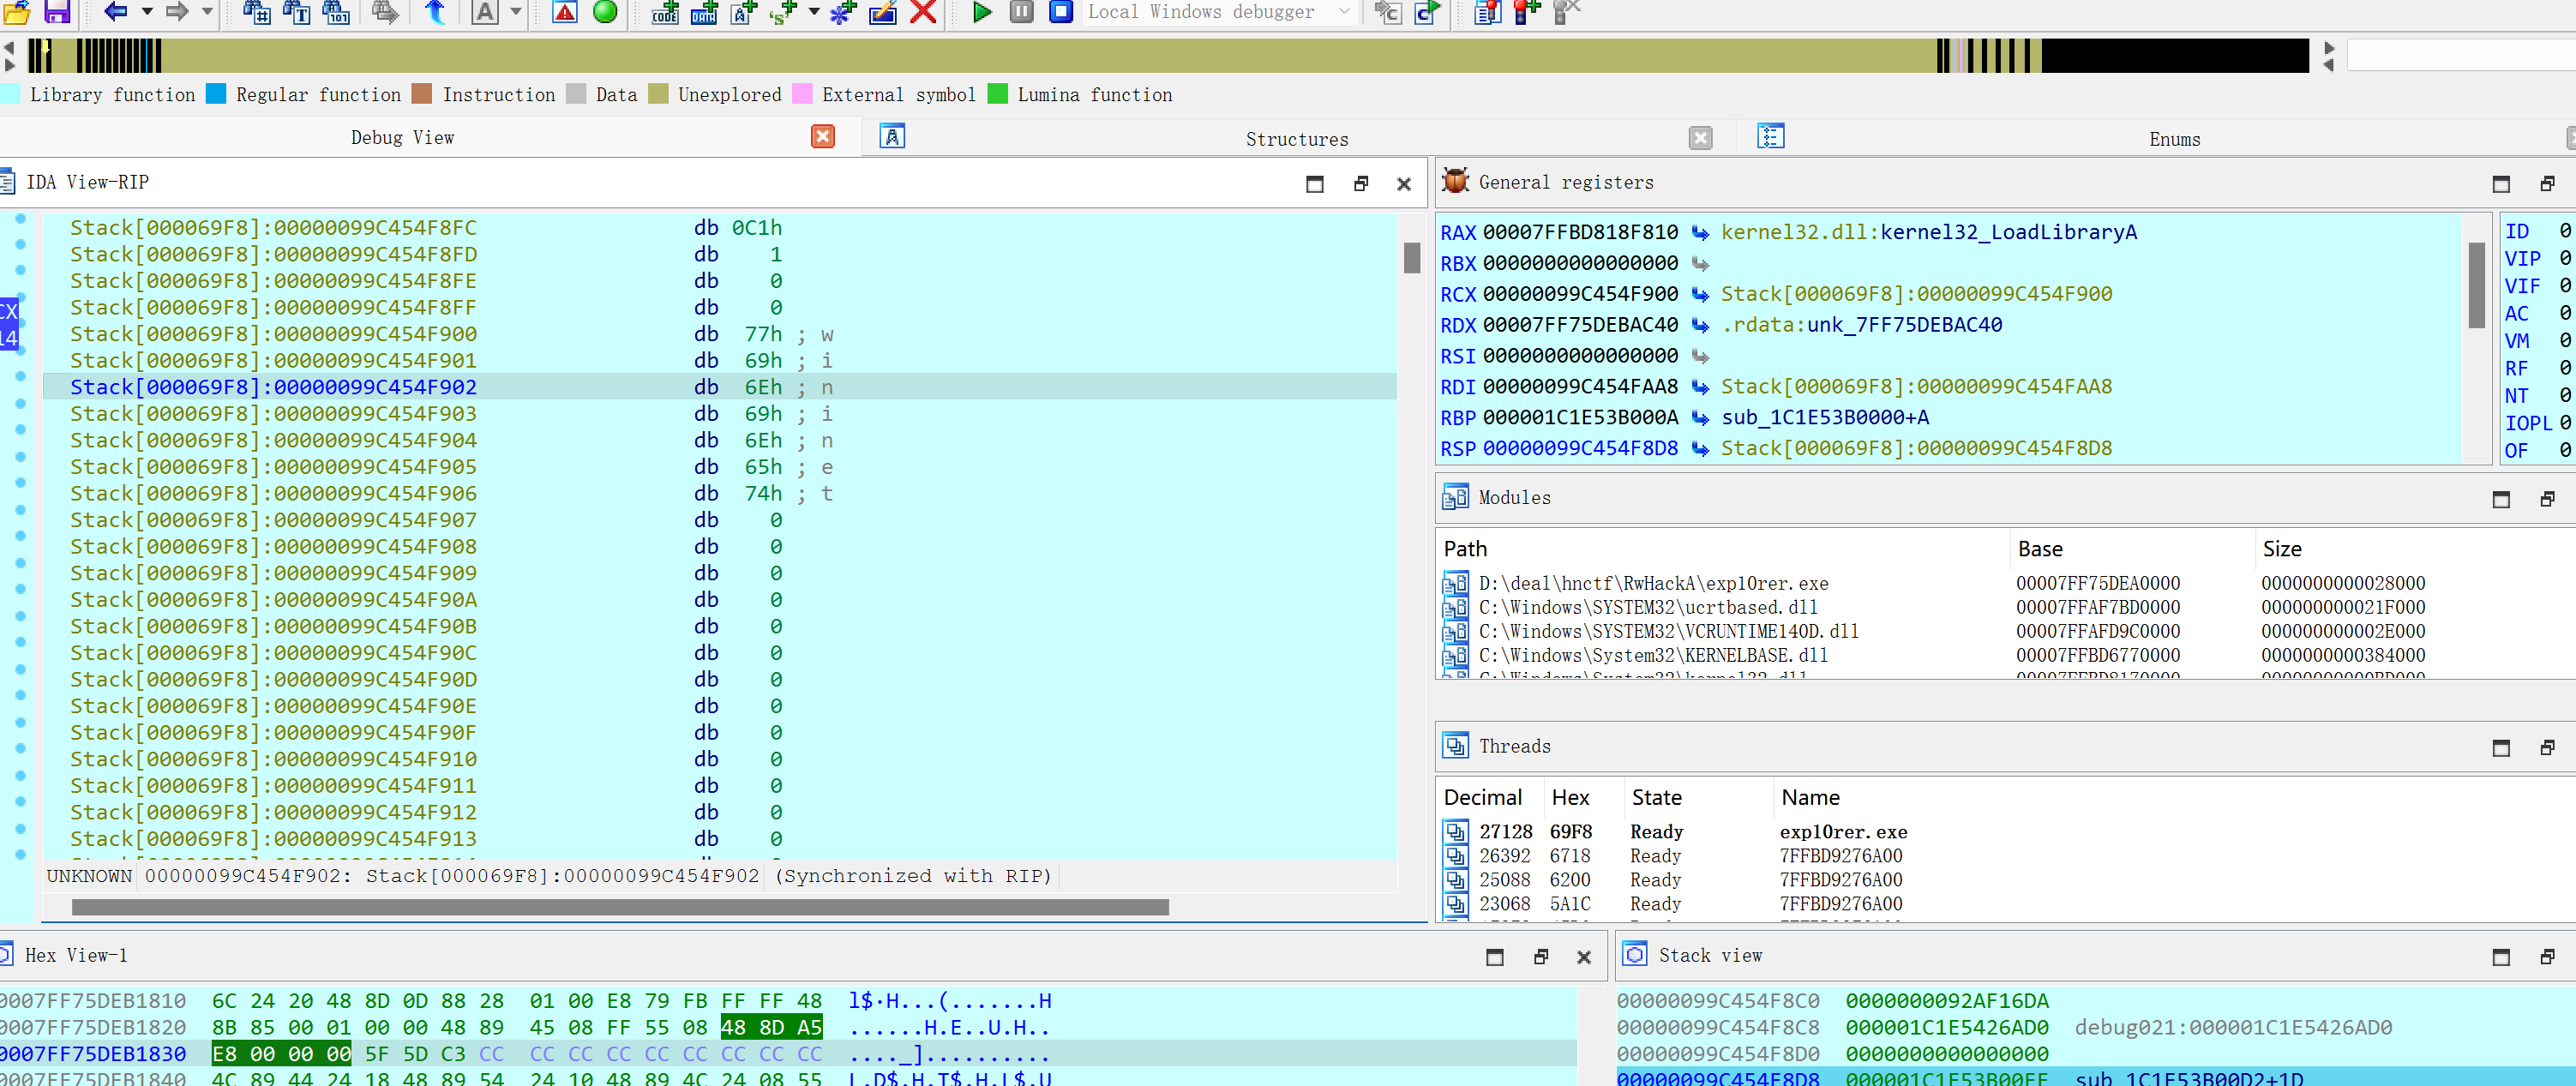Click the Library function color legend swatch

(10, 94)
